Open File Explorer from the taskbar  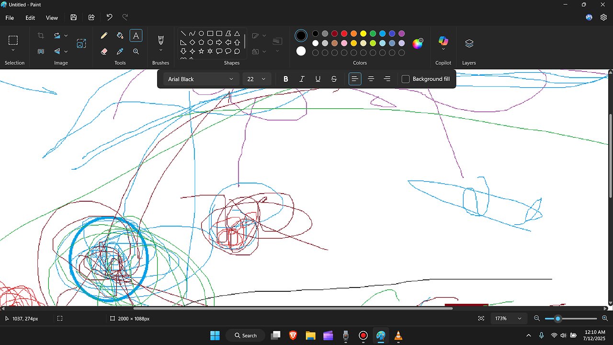coord(310,335)
